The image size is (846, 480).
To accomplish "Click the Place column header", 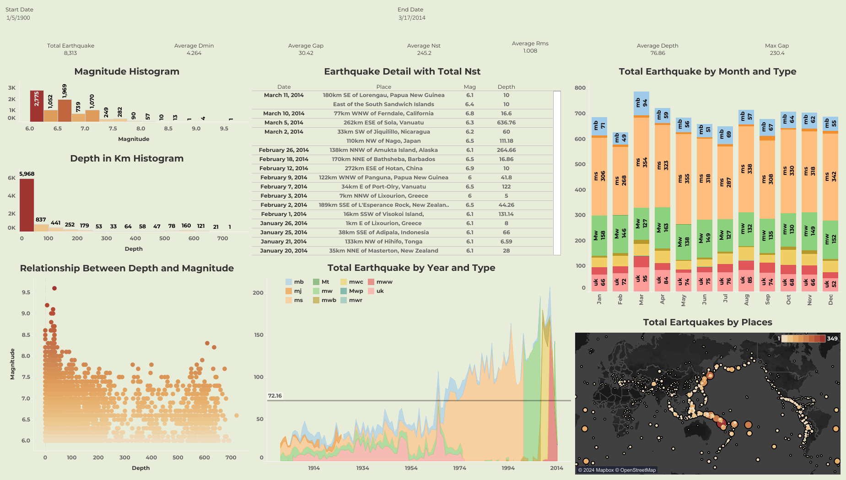I will (383, 87).
